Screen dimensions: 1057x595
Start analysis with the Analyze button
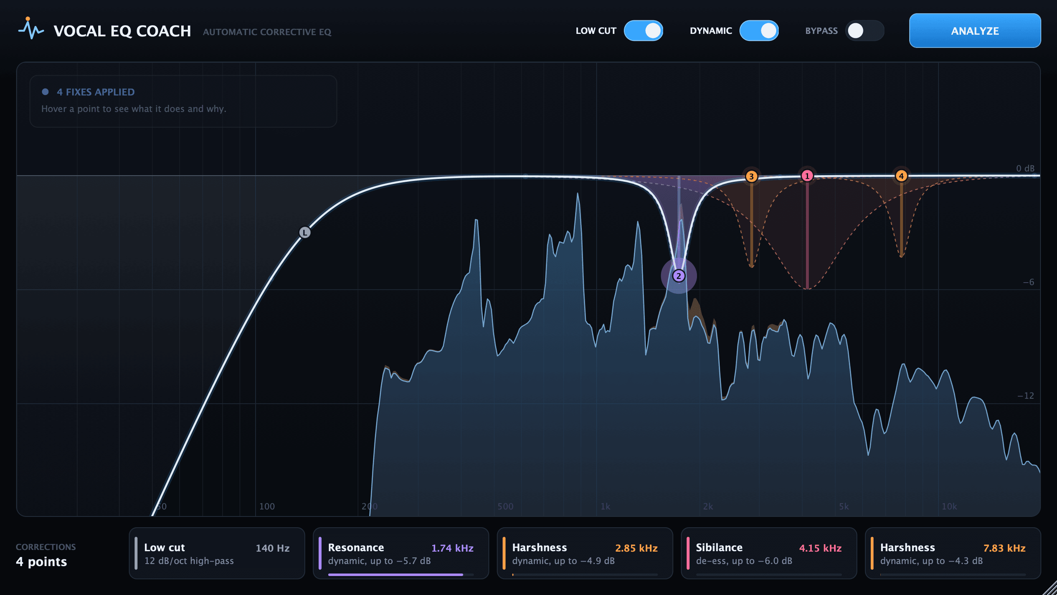pyautogui.click(x=975, y=31)
